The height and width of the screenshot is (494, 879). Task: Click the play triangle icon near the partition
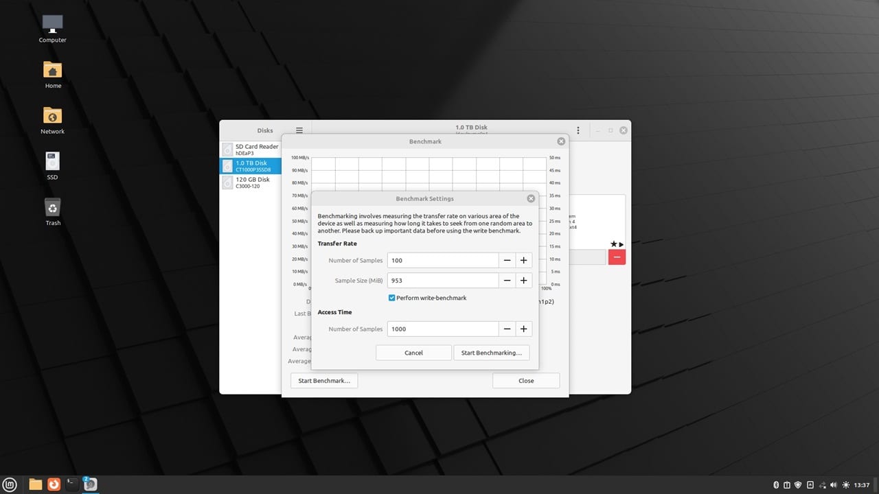pyautogui.click(x=621, y=244)
